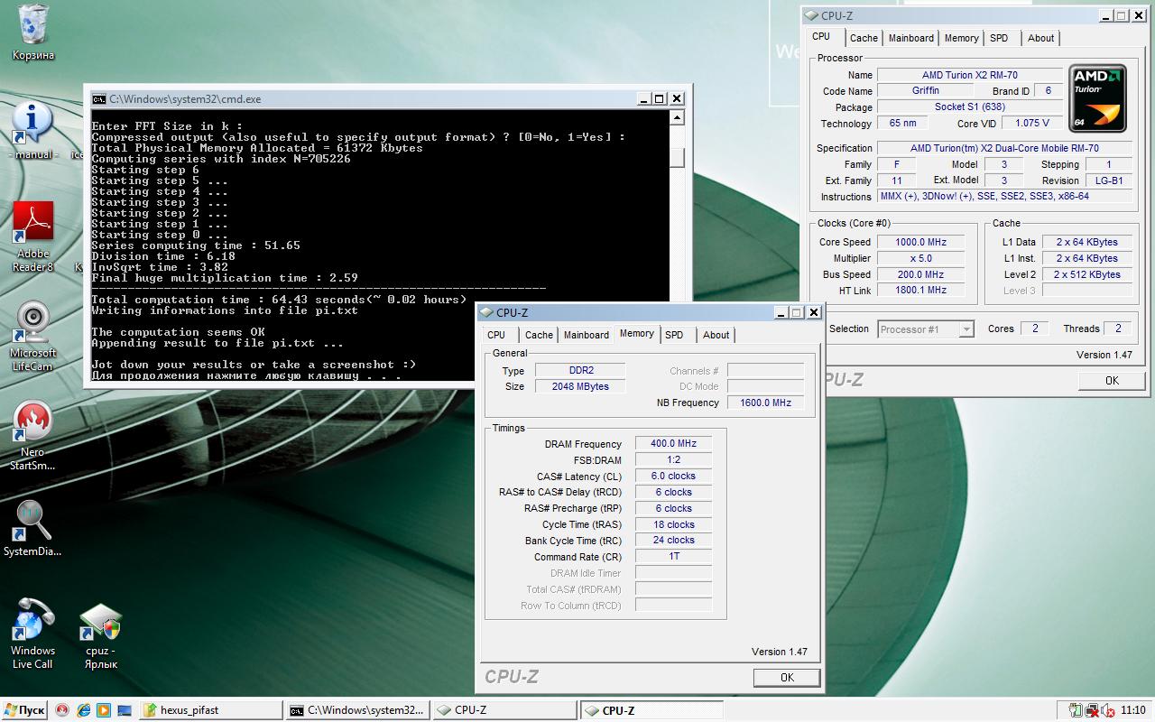
Task: Click the system clock showing 11:10
Action: pyautogui.click(x=1132, y=710)
